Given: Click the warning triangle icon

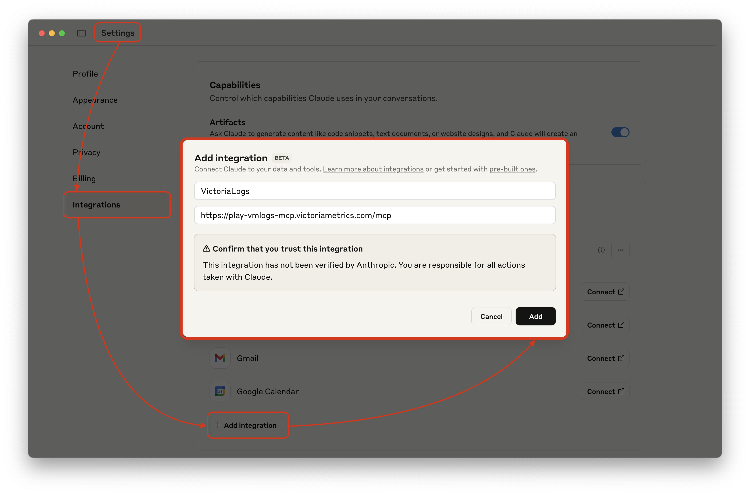Looking at the screenshot, I should pos(206,249).
